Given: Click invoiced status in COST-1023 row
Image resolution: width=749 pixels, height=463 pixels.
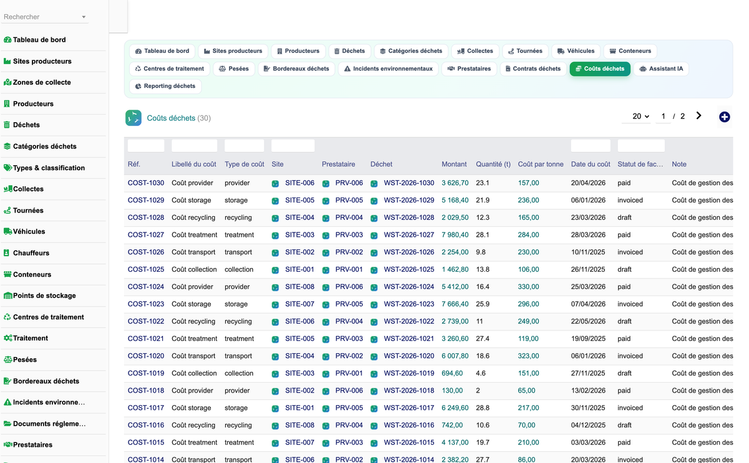Looking at the screenshot, I should point(630,304).
